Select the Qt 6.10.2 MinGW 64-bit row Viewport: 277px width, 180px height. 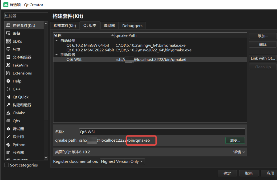point(150,45)
